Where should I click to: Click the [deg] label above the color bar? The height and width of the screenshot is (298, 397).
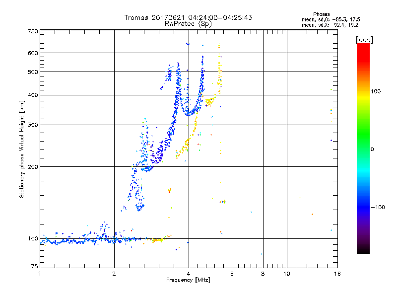click(364, 40)
